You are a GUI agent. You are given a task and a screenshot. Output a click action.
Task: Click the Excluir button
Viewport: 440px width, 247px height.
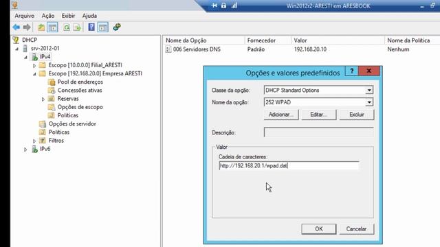point(357,115)
